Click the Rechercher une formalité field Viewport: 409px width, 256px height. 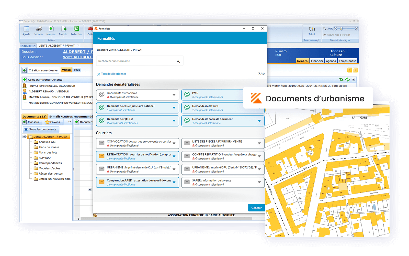(x=140, y=61)
